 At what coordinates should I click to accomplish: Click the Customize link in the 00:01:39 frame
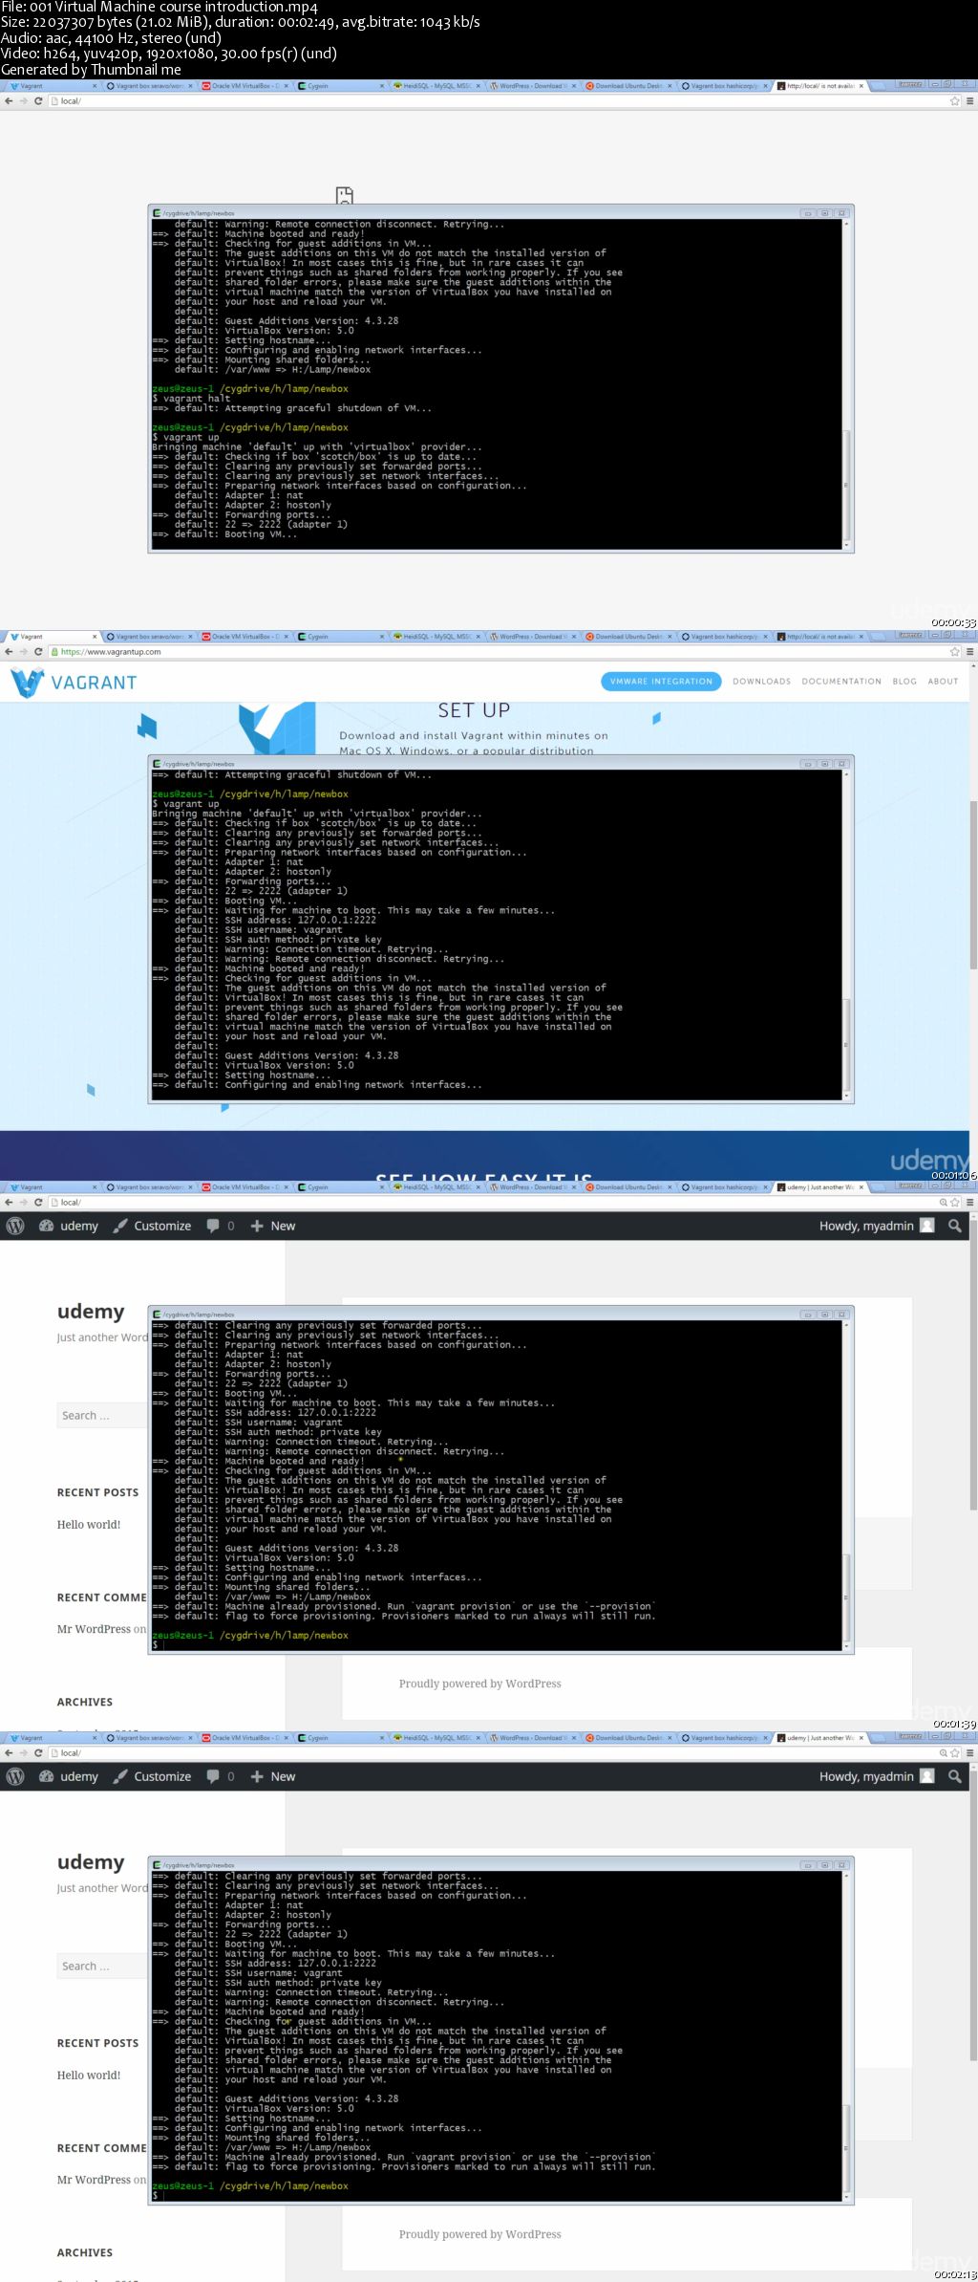162,1226
